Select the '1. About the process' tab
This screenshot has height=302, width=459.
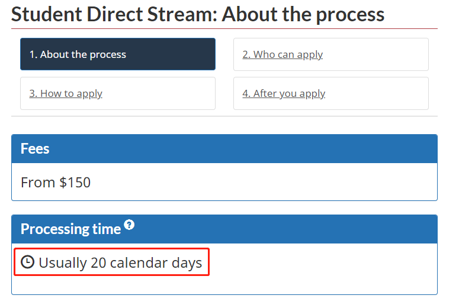coord(117,54)
